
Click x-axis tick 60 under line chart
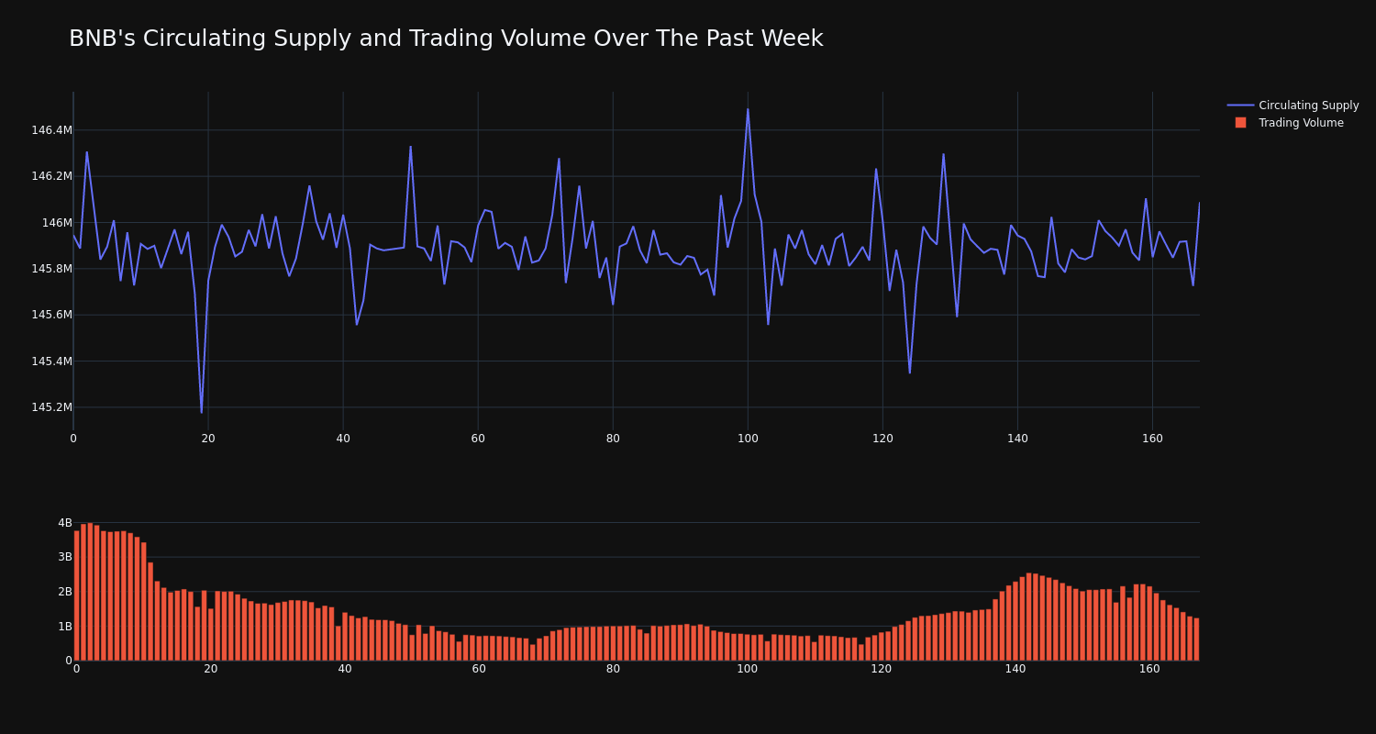click(x=478, y=439)
